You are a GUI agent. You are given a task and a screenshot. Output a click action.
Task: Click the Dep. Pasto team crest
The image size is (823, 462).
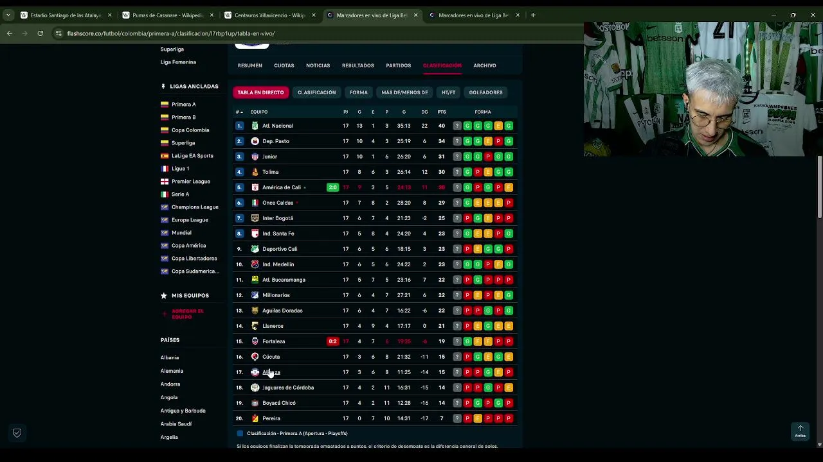[255, 141]
